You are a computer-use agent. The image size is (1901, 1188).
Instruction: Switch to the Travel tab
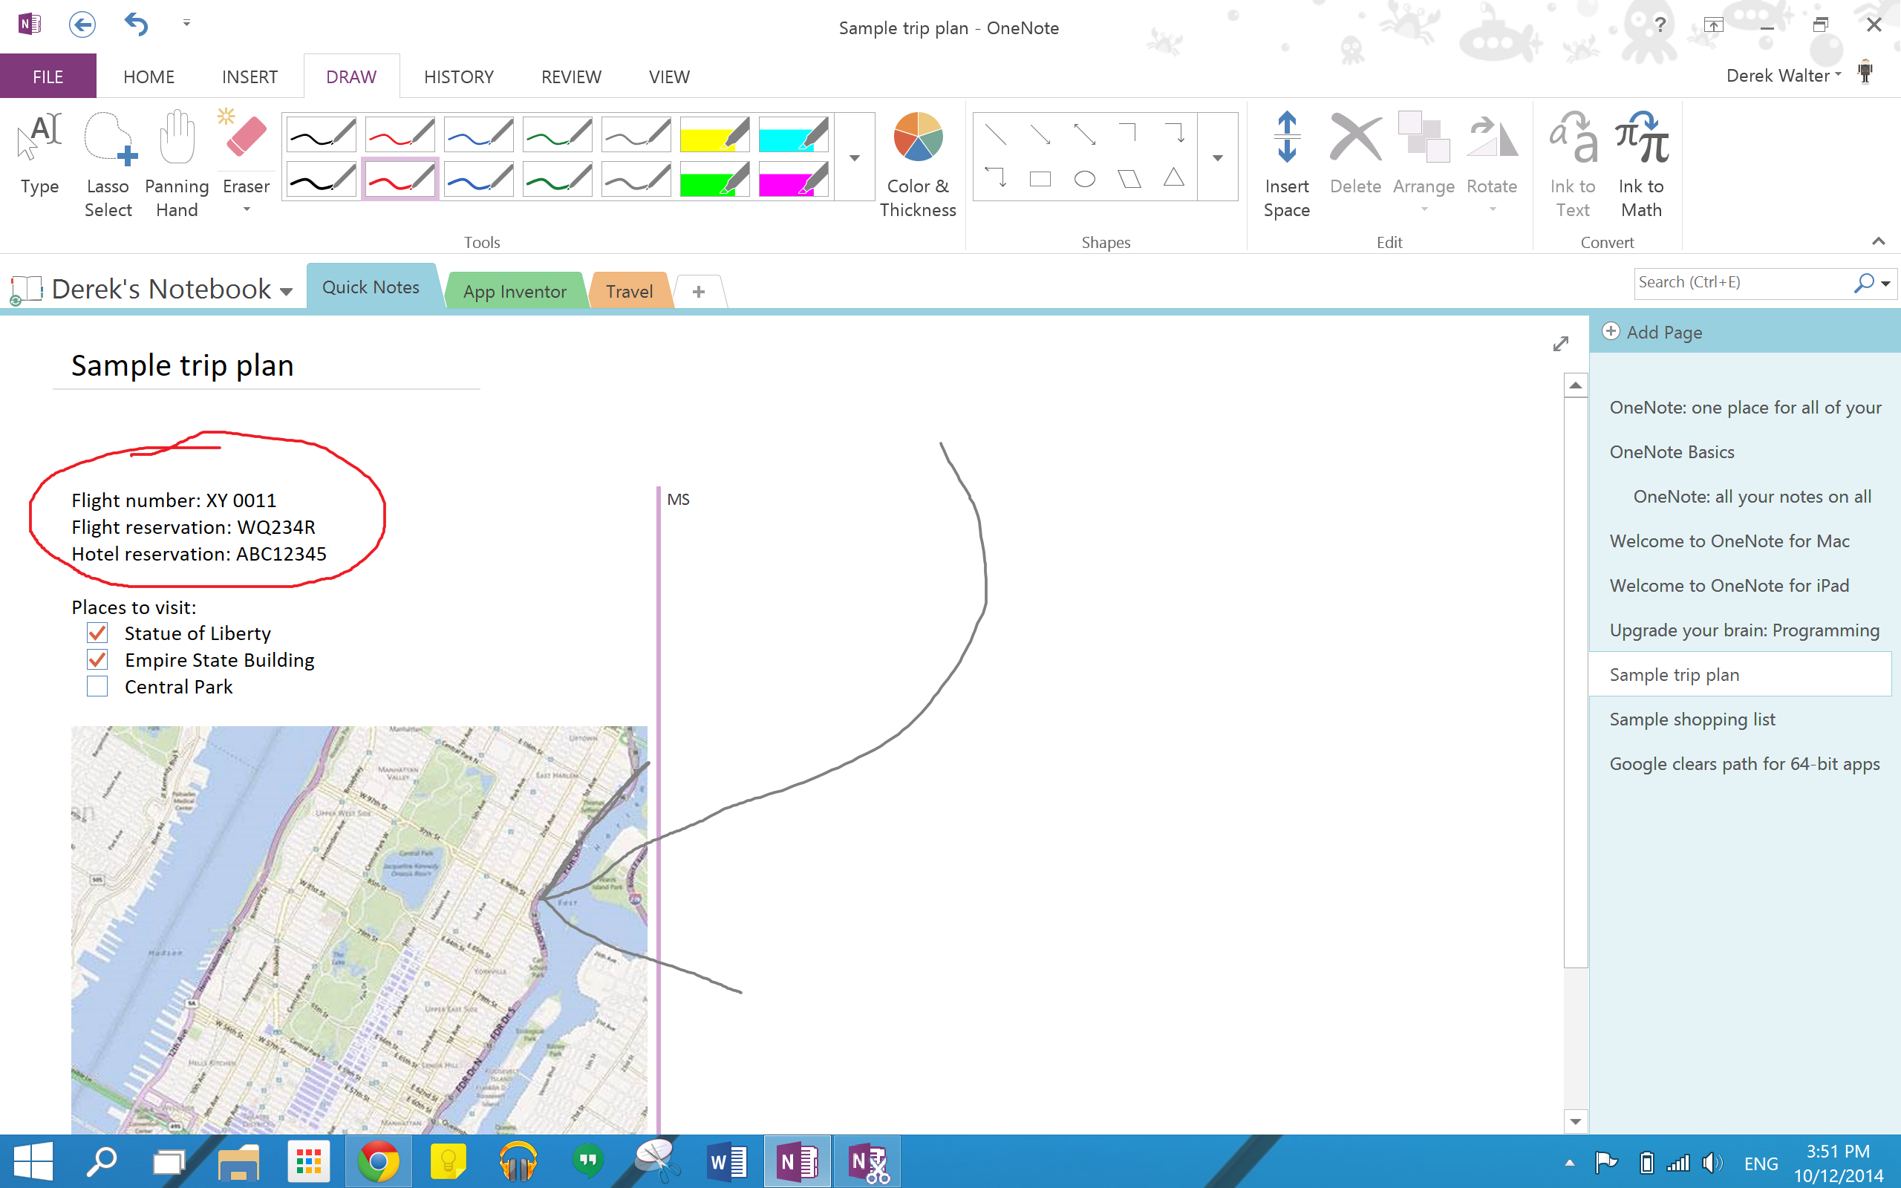pyautogui.click(x=628, y=290)
